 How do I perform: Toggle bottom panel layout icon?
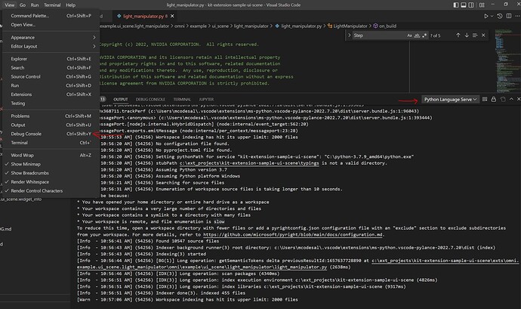pyautogui.click(x=464, y=5)
